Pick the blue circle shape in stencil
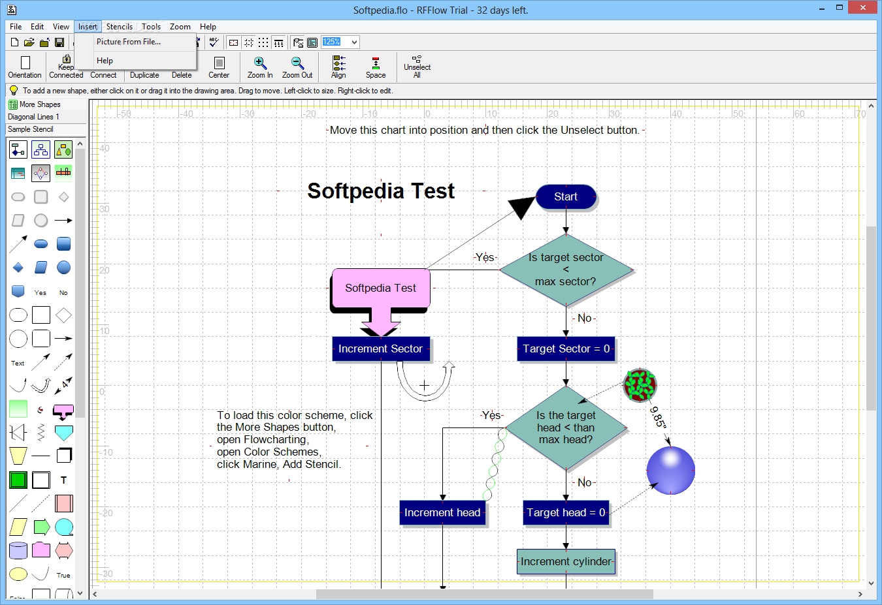The height and width of the screenshot is (605, 882). 63,268
